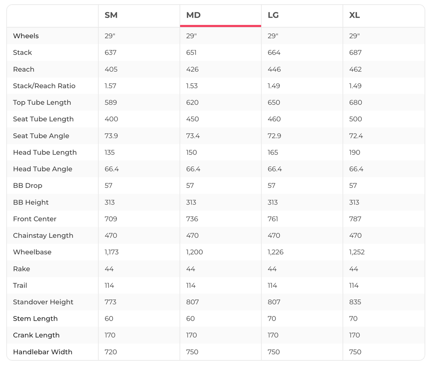Image resolution: width=430 pixels, height=366 pixels.
Task: Click the Wheels row label
Action: click(26, 36)
